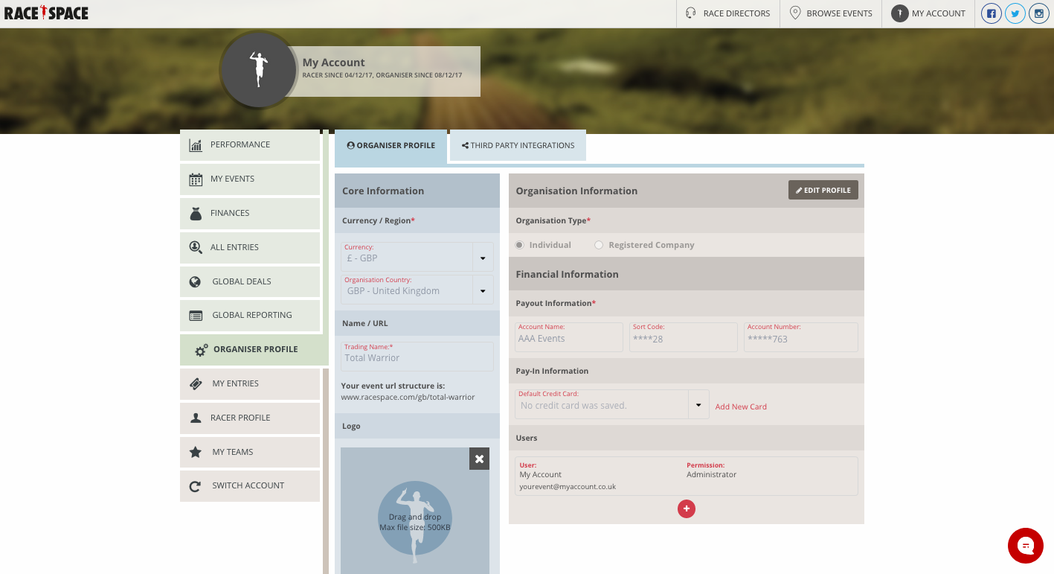Switch to Third Party Integrations tab

[x=518, y=145]
